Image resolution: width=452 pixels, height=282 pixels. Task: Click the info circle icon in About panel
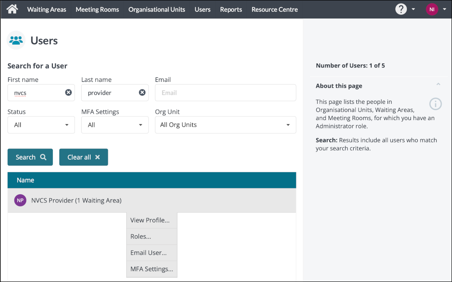click(435, 104)
